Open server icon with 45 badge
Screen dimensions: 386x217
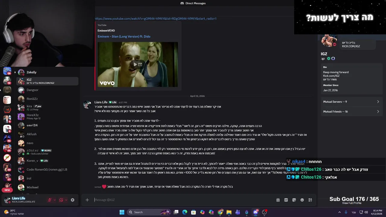coord(7,138)
